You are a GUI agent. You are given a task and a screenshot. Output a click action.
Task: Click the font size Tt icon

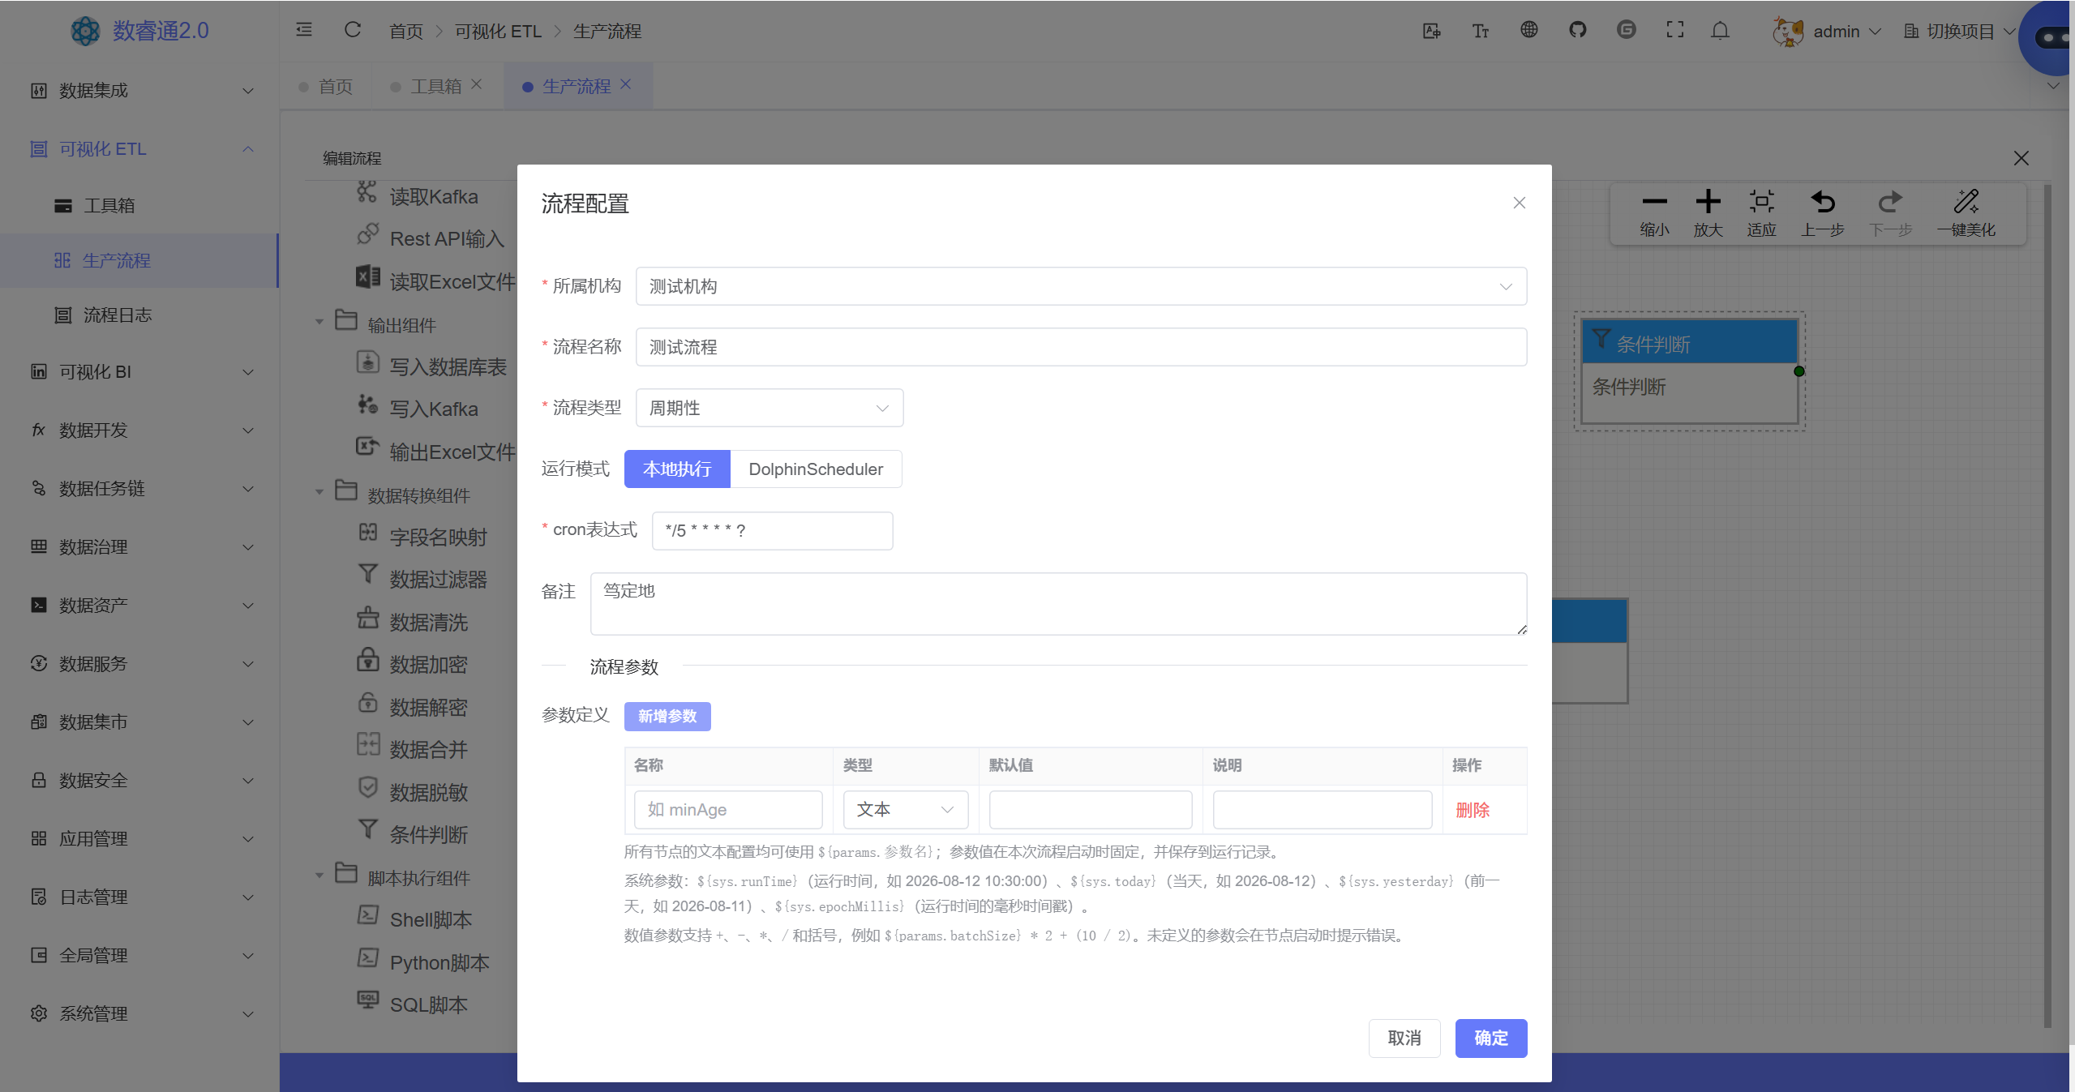point(1480,31)
